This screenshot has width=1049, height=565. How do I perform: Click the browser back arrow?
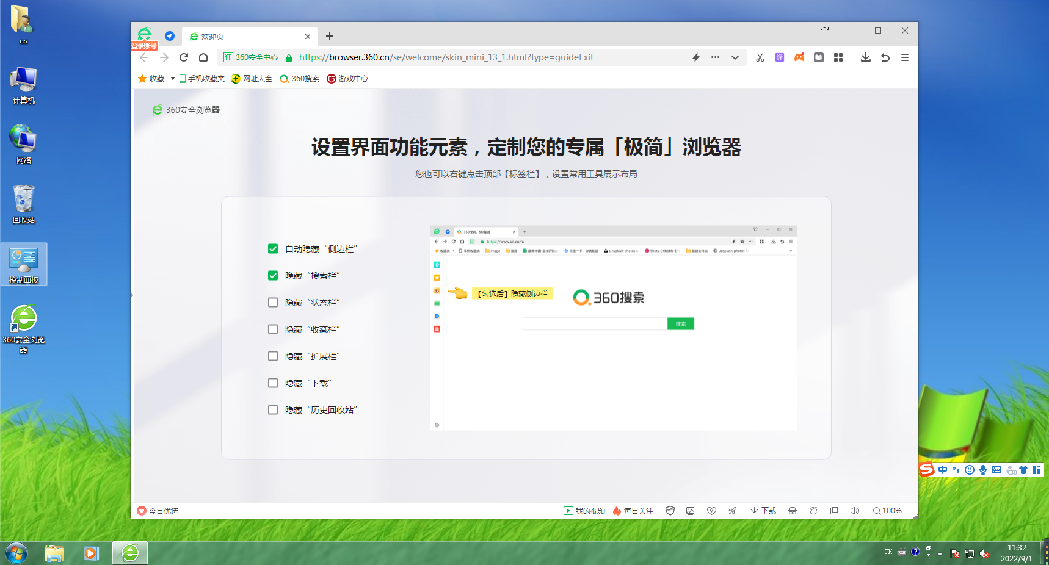(x=144, y=57)
